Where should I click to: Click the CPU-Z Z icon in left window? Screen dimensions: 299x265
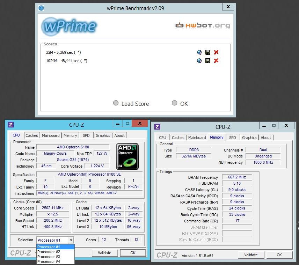[x=11, y=125]
